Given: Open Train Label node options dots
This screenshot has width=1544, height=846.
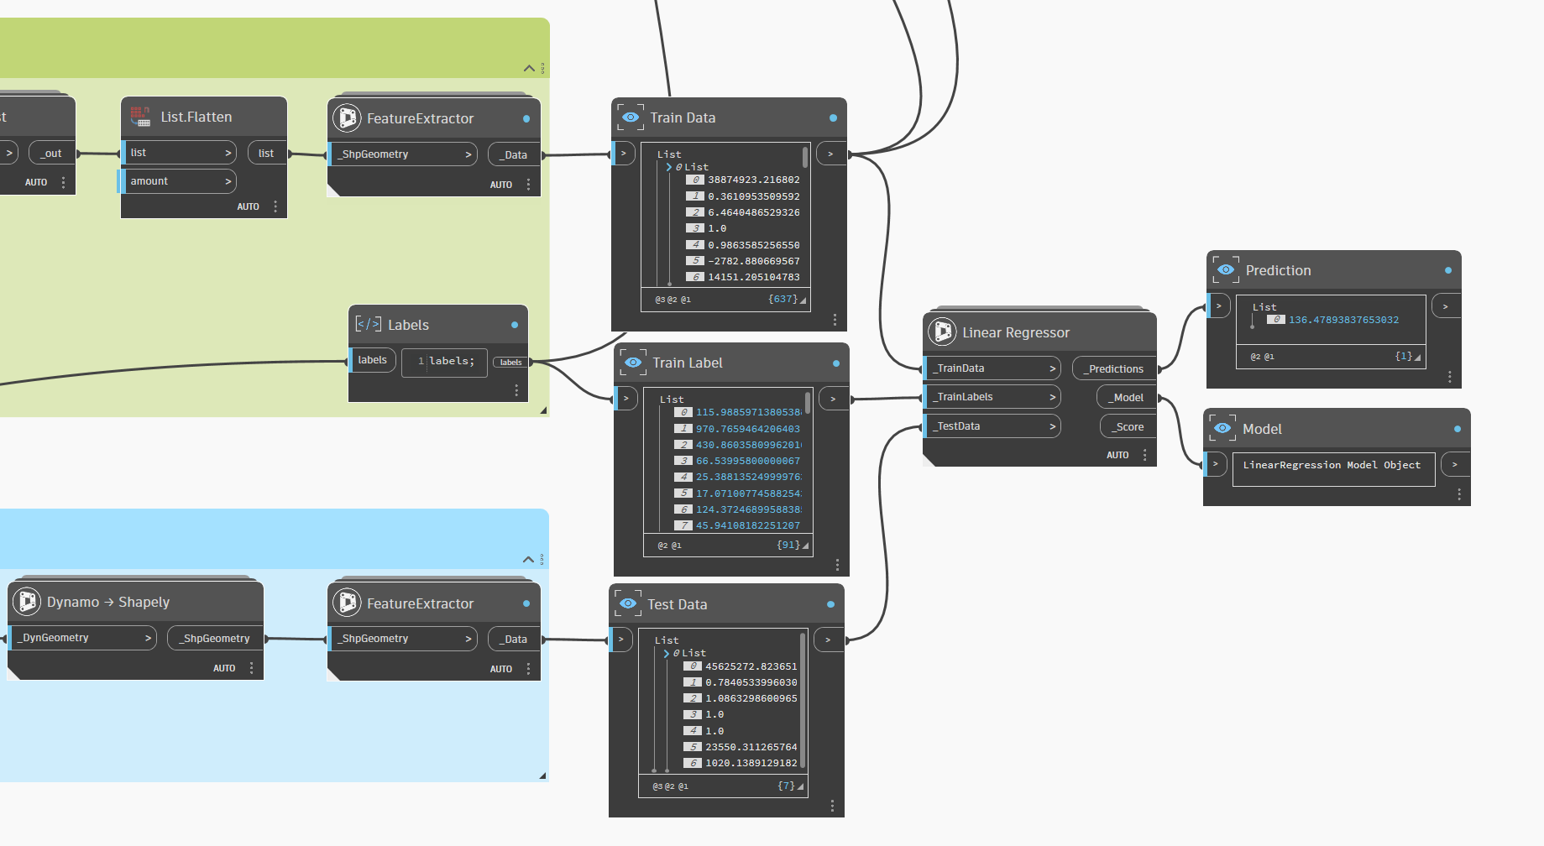Looking at the screenshot, I should pos(837,565).
